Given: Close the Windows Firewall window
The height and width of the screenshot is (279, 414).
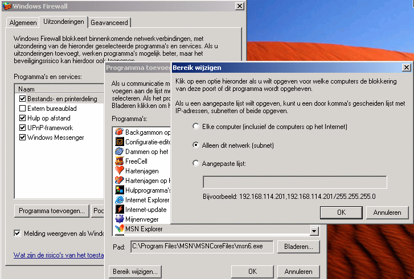Looking at the screenshot, I should [240, 6].
